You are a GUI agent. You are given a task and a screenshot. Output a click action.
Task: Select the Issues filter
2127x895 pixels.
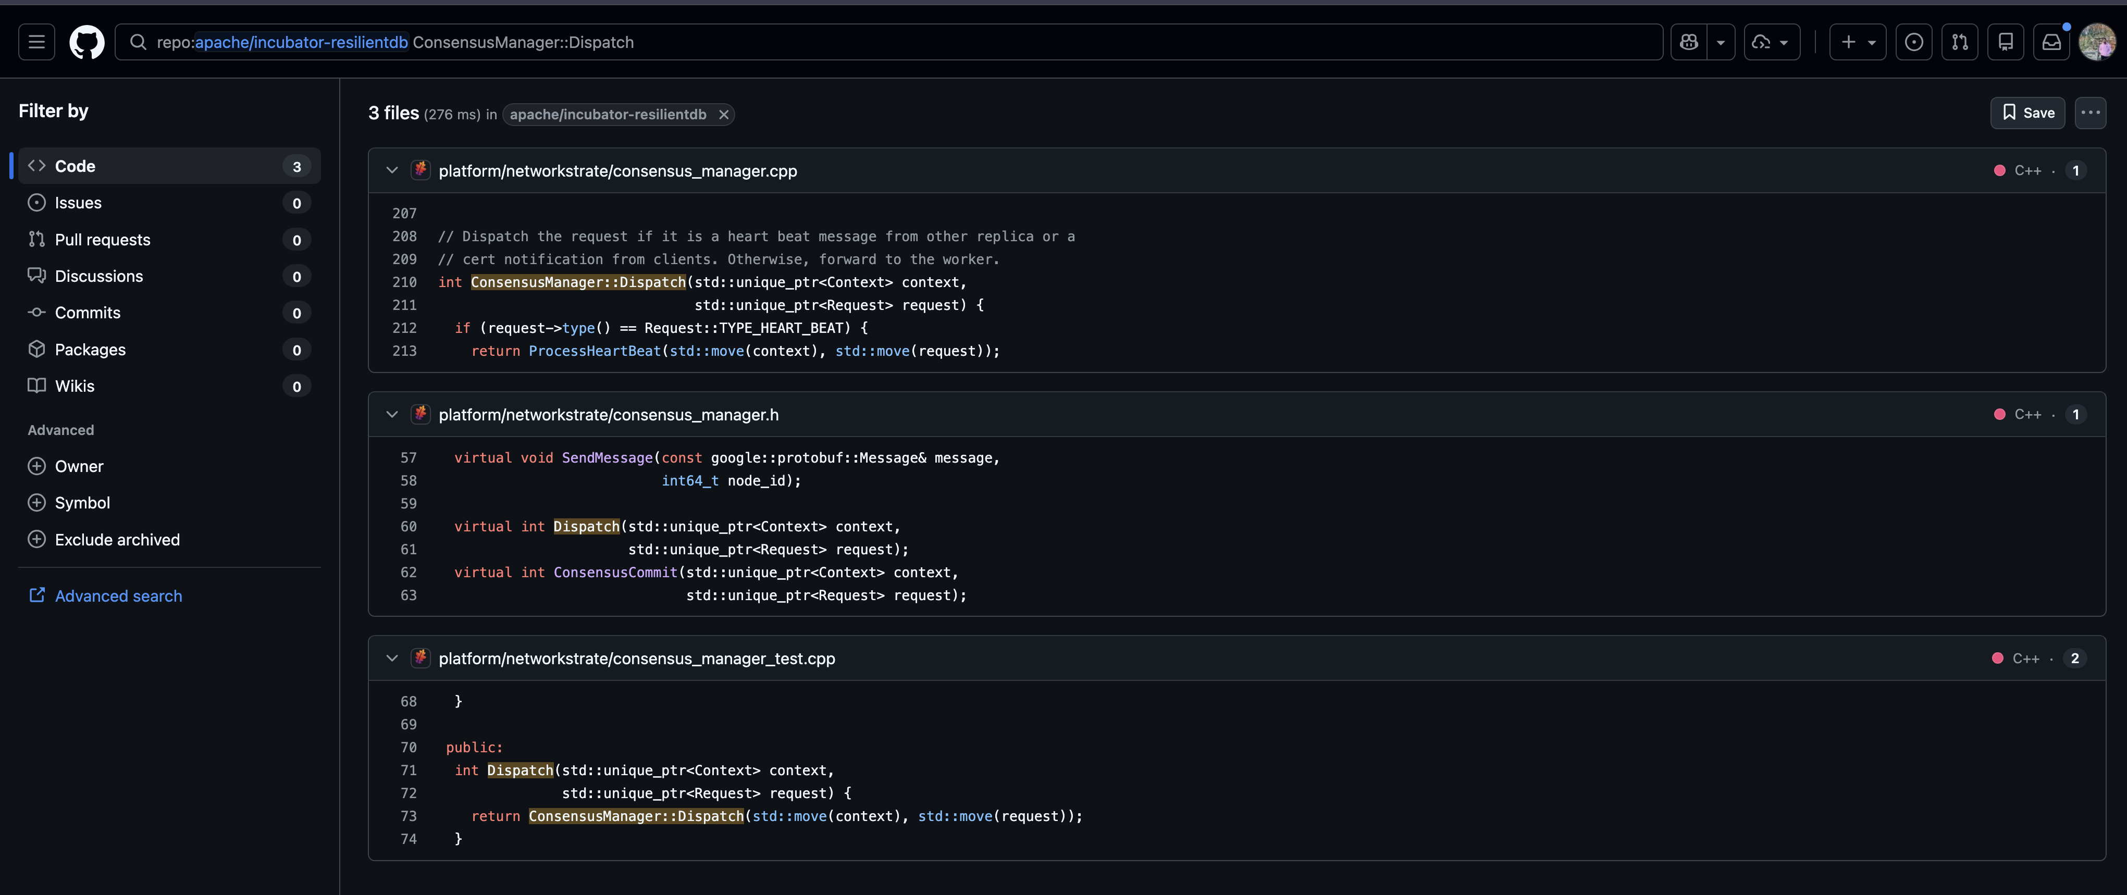[169, 203]
